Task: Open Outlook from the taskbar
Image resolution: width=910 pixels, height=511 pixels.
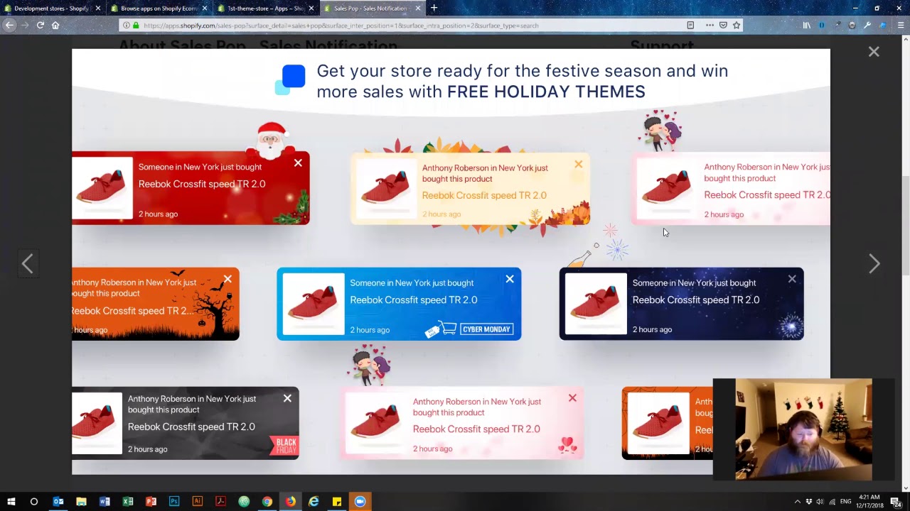Action: coord(58,502)
